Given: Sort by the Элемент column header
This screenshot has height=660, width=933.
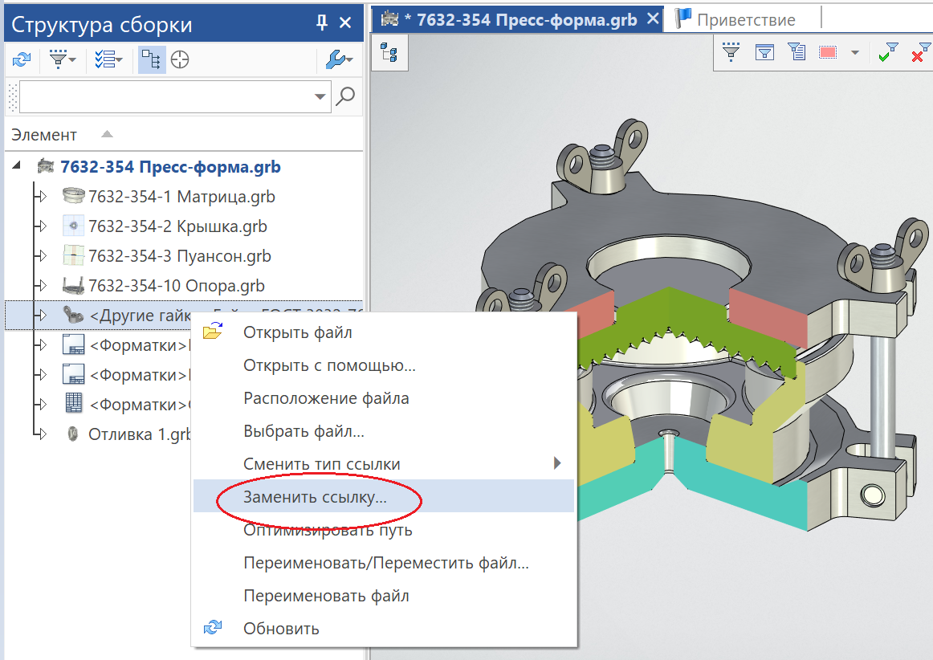Looking at the screenshot, I should [44, 135].
